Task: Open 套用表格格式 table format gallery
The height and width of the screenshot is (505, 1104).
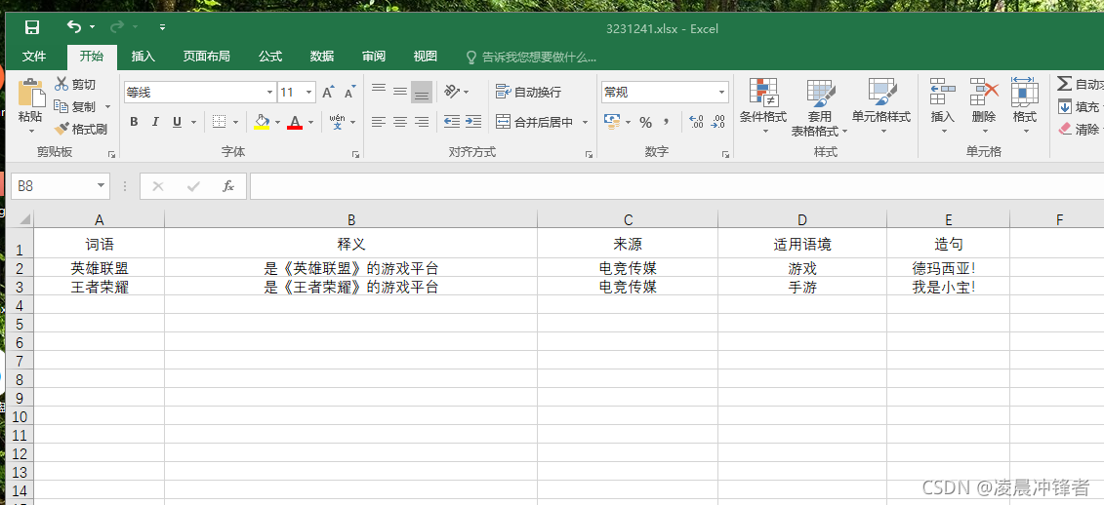Action: coord(820,107)
